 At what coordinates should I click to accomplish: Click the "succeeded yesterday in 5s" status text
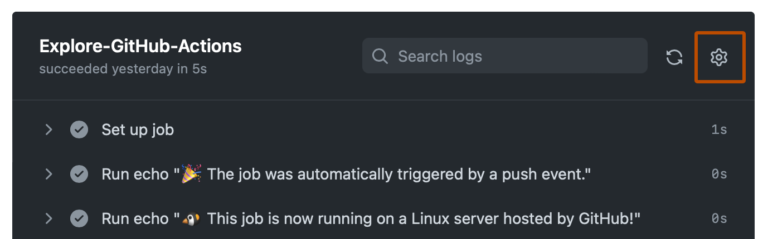(x=123, y=70)
